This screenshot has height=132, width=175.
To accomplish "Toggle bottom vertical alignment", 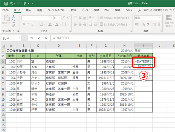I will [84, 18].
